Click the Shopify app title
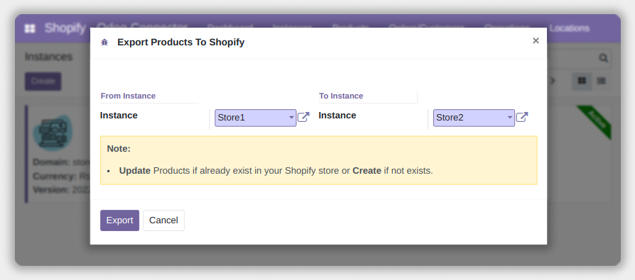Viewport: 635px width, 280px height. click(x=65, y=28)
